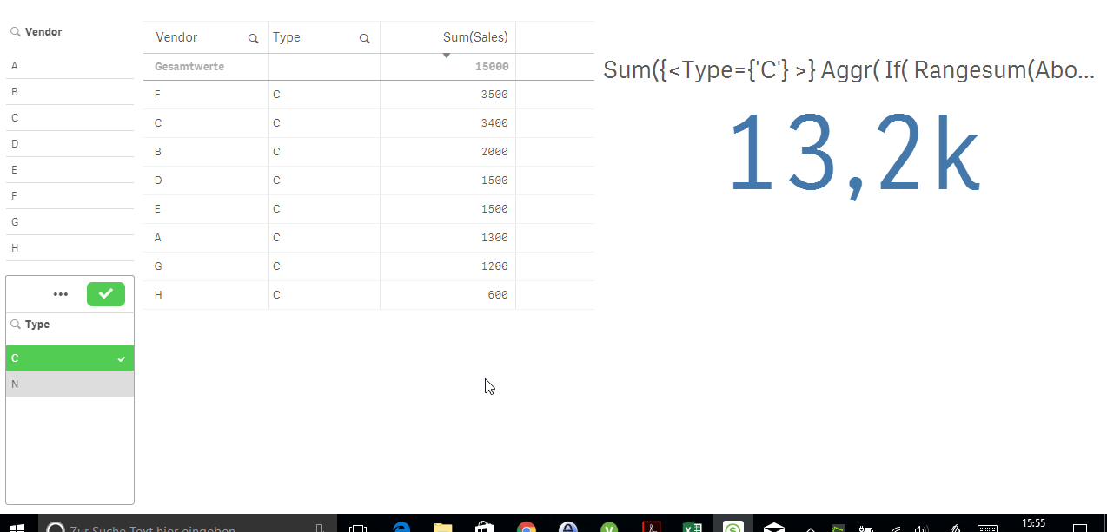Click the 15000 total value
1107x532 pixels.
492,67
